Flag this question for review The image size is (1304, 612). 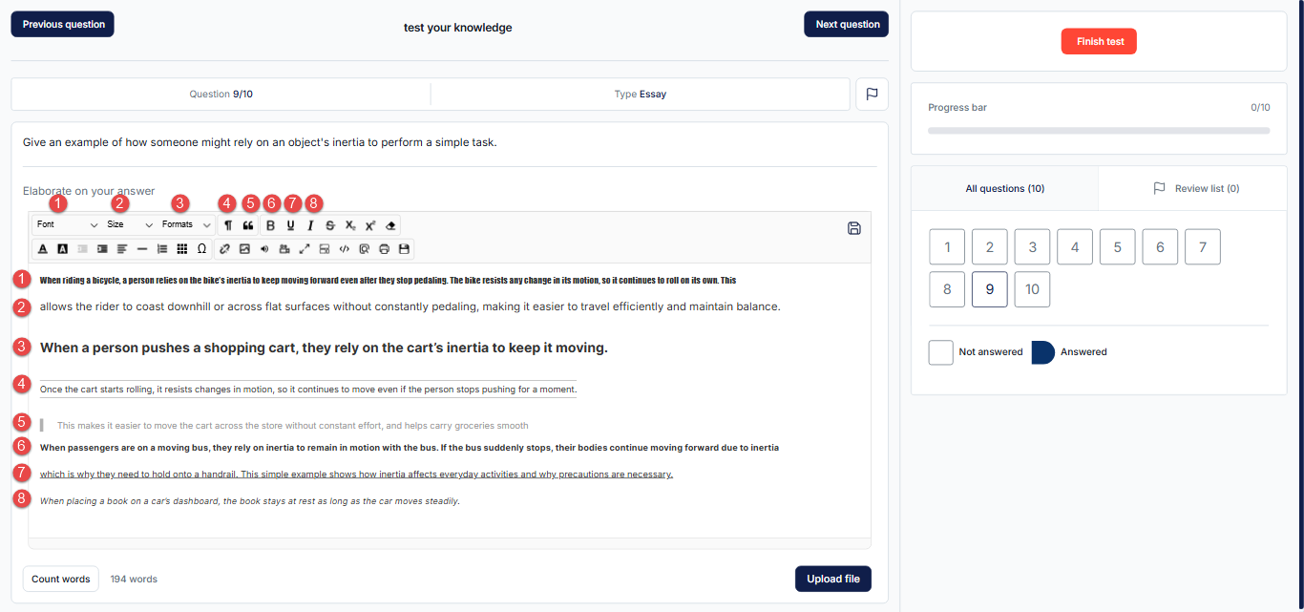[872, 95]
